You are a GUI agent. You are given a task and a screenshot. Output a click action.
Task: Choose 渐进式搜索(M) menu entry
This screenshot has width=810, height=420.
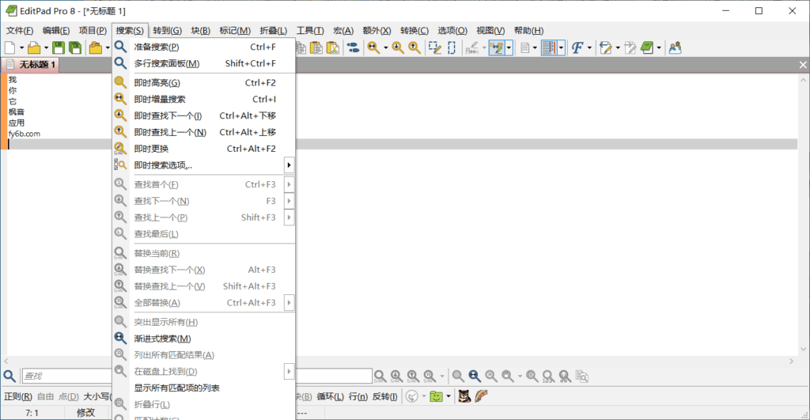pos(162,339)
